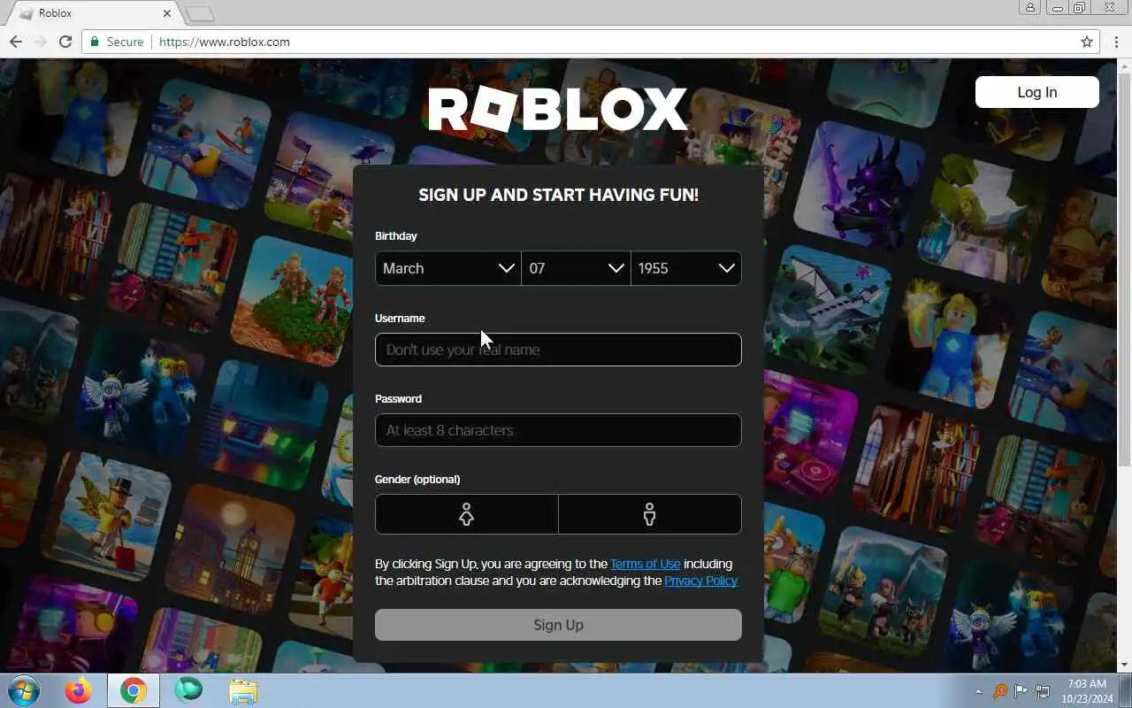Viewport: 1132px width, 708px height.
Task: Click the magnifier tray icon
Action: pyautogui.click(x=1000, y=691)
